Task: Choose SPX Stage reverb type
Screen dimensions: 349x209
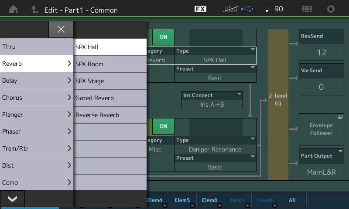Action: (x=110, y=81)
